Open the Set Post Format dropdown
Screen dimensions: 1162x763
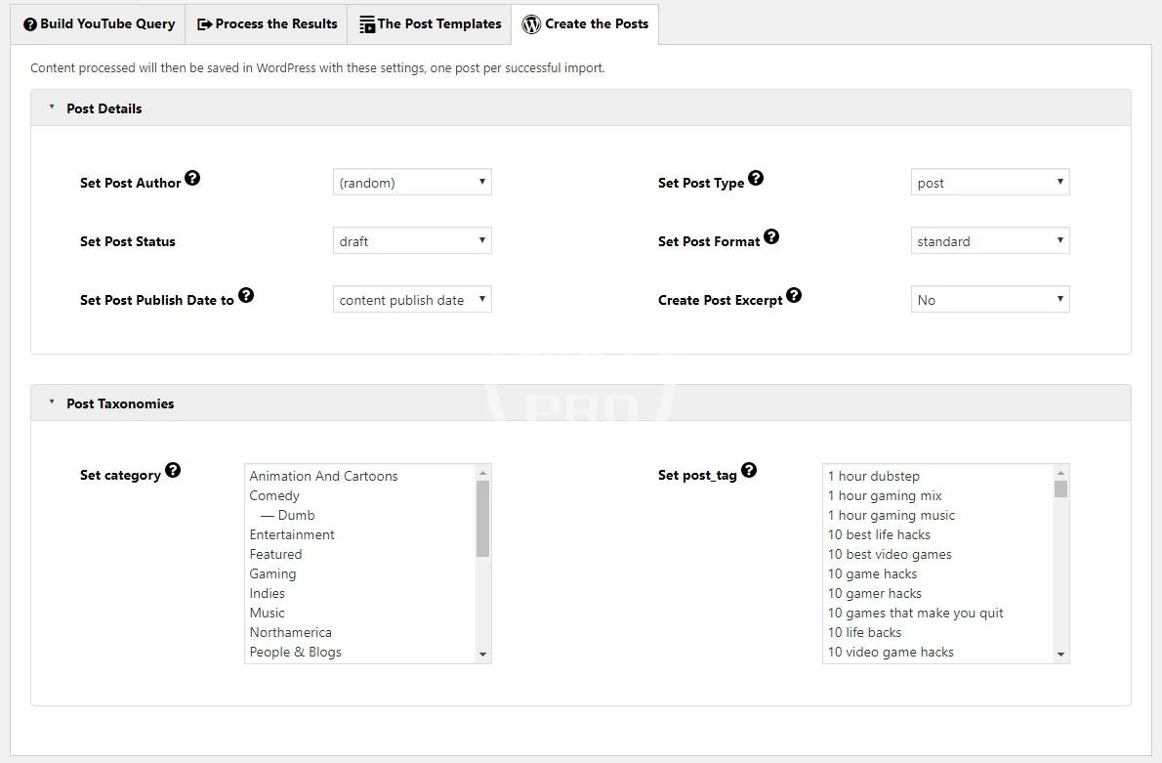click(989, 241)
